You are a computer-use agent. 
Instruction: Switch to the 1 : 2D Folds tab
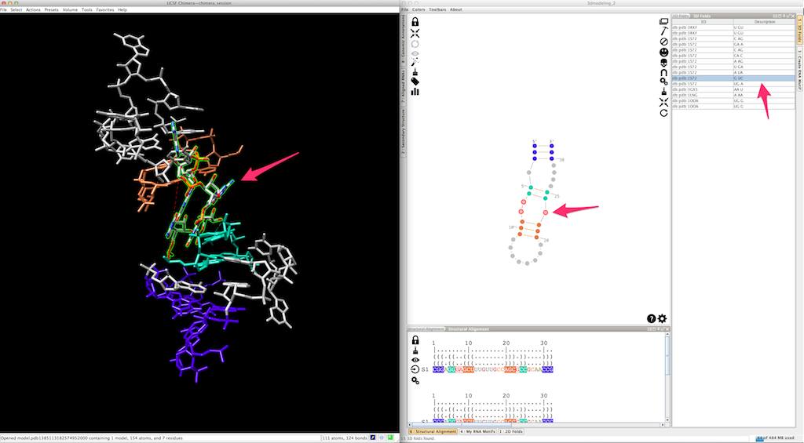(x=511, y=432)
